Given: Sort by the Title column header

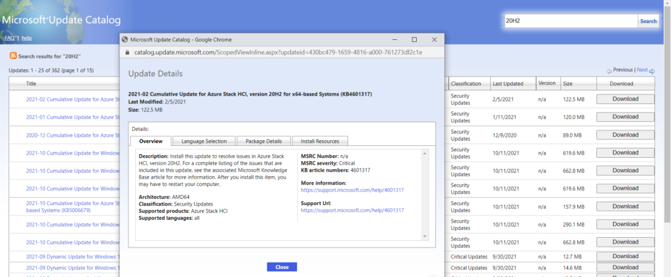Looking at the screenshot, I should (x=31, y=84).
